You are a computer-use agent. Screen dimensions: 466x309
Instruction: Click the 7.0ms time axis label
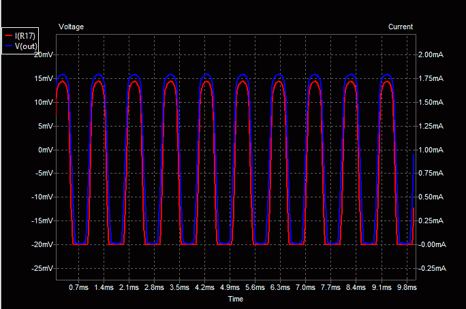click(305, 287)
